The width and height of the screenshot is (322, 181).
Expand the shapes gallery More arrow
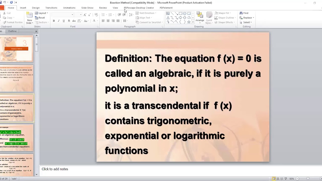(193, 22)
